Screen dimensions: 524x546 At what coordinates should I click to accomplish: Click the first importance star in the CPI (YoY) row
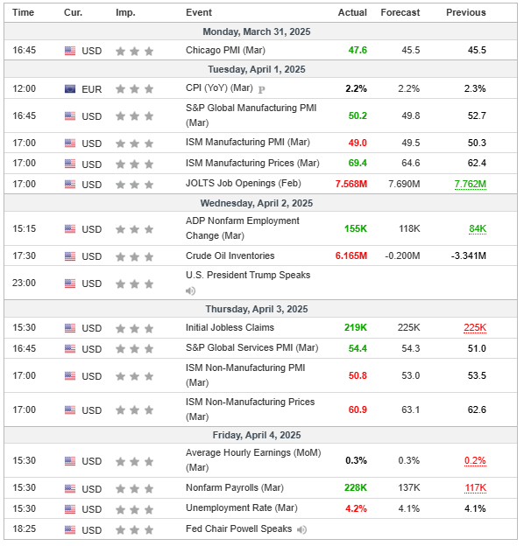121,89
